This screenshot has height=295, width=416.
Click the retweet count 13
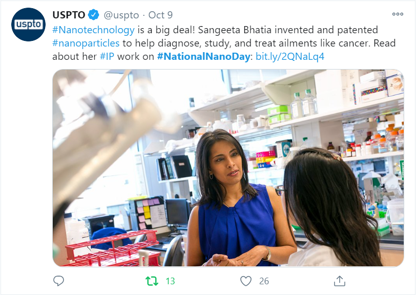click(170, 281)
